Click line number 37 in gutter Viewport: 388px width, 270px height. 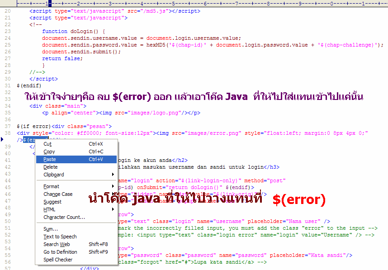click(8, 126)
